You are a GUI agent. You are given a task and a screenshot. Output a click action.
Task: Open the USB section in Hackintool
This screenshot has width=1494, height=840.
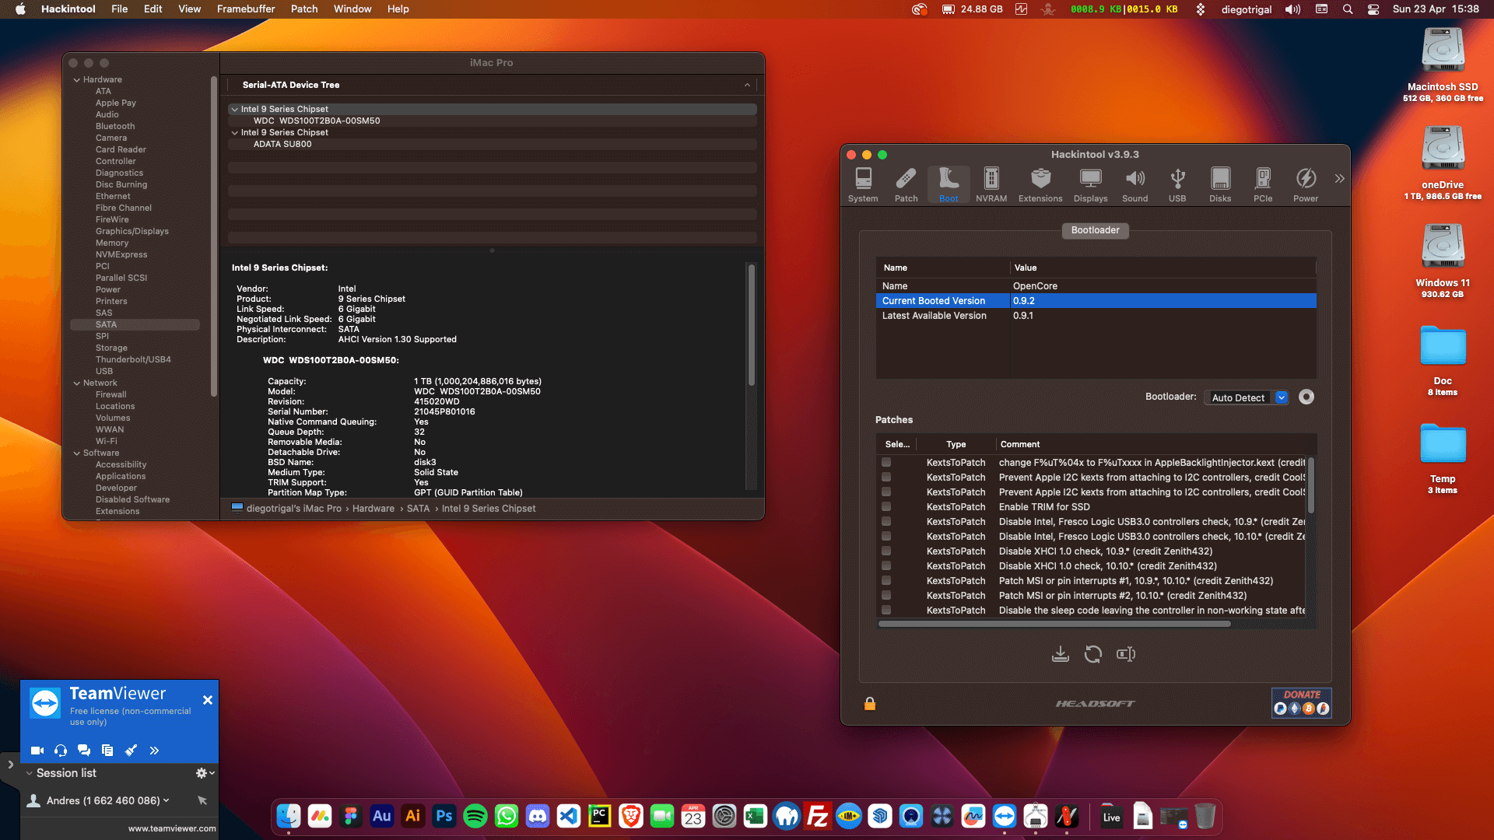pyautogui.click(x=1177, y=185)
